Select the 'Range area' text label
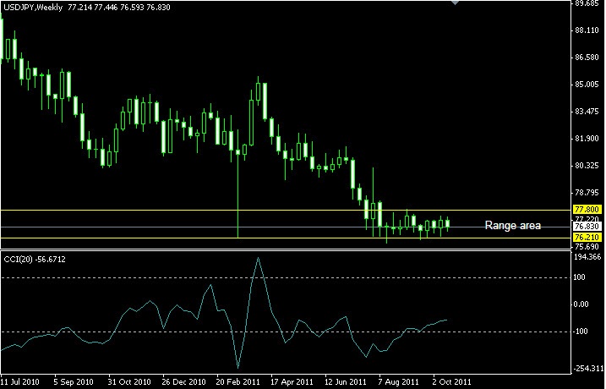 click(512, 226)
